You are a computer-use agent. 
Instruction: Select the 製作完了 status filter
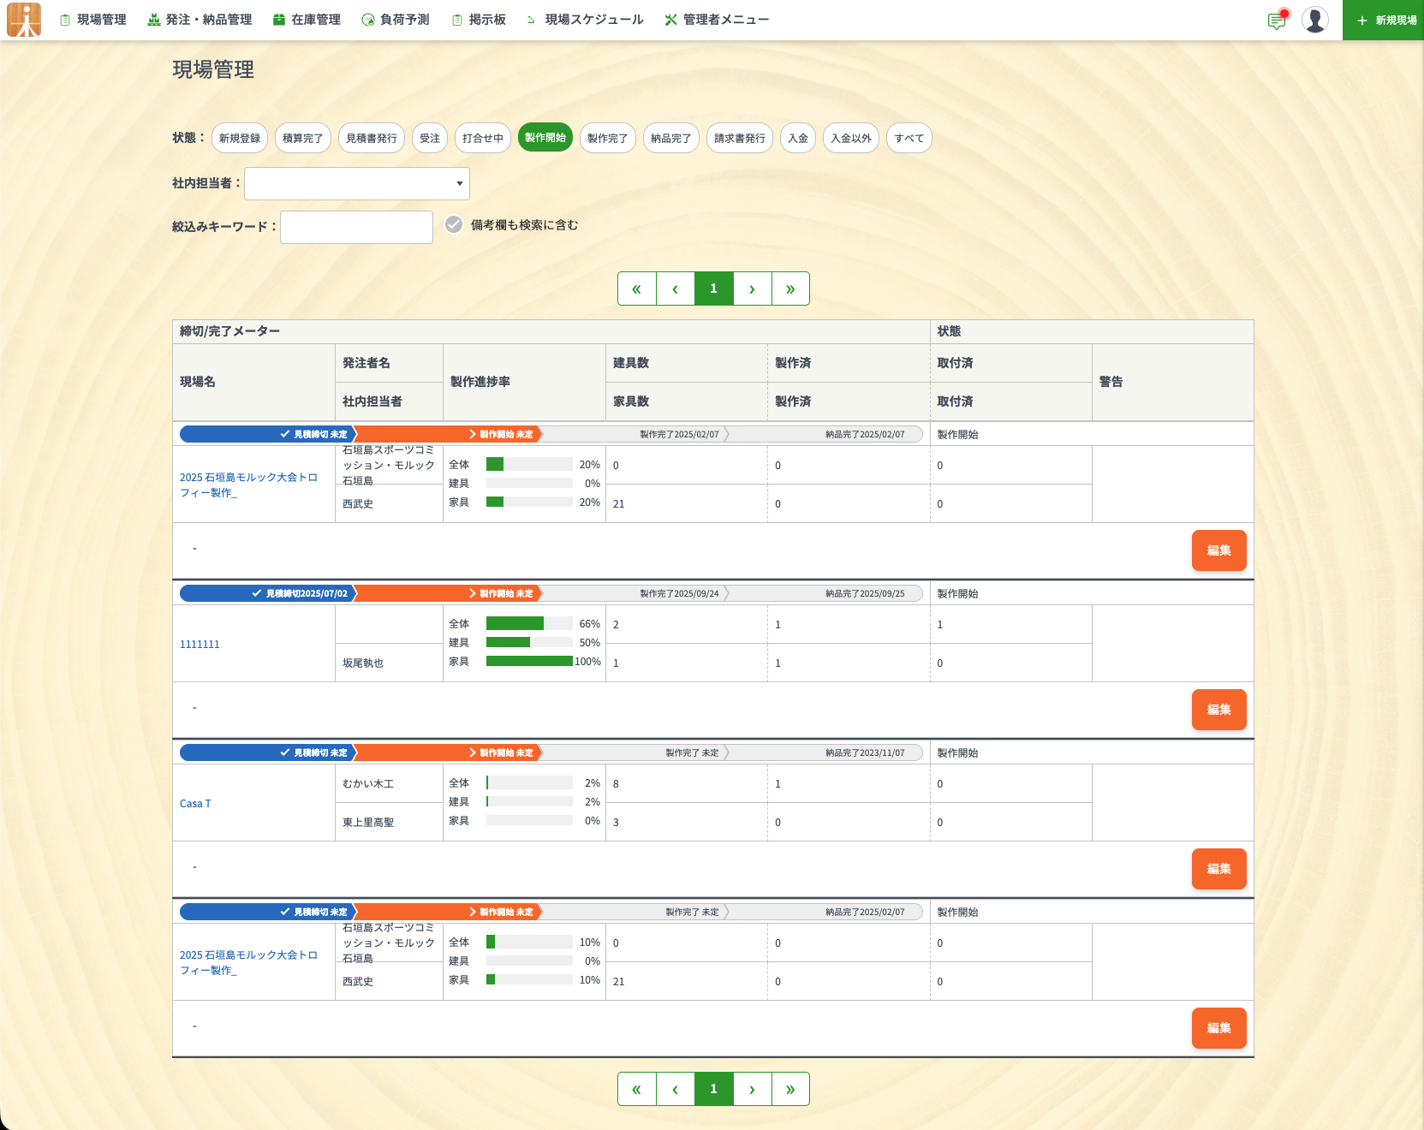pyautogui.click(x=607, y=138)
